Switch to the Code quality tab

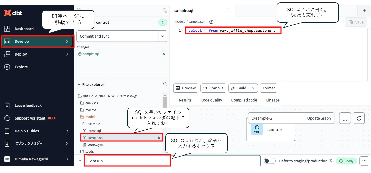click(211, 100)
